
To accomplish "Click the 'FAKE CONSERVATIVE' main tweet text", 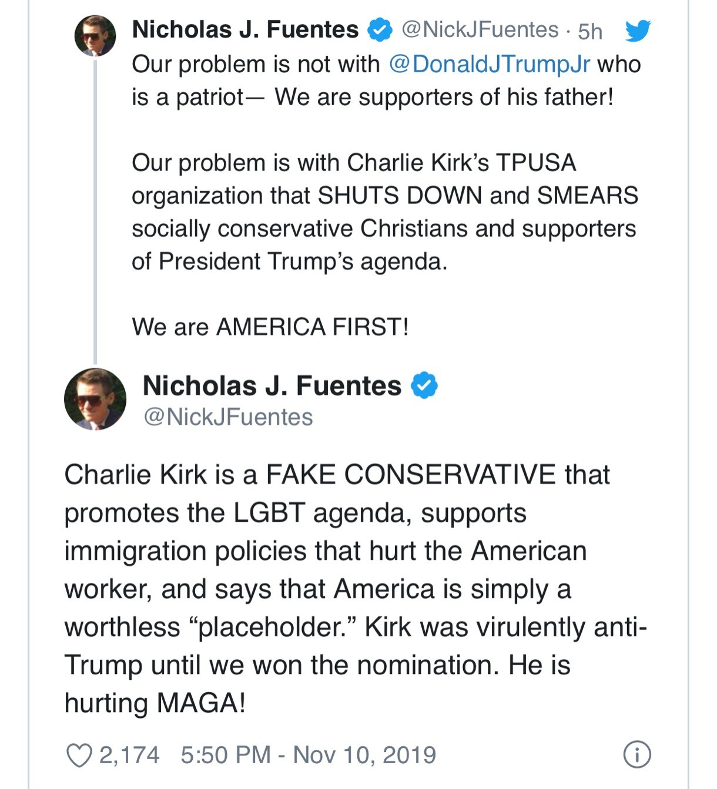I will 410,475.
